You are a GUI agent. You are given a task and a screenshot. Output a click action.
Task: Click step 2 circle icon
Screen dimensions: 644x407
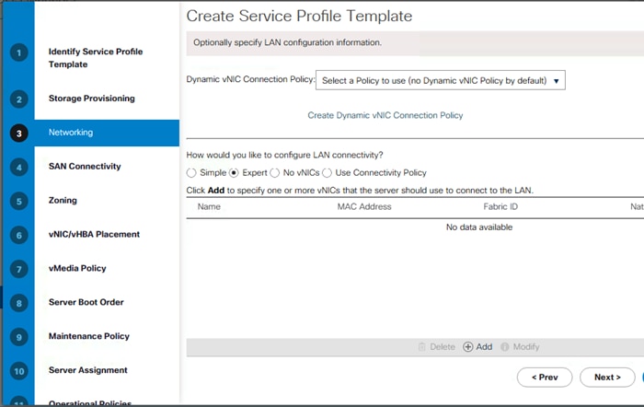(19, 99)
